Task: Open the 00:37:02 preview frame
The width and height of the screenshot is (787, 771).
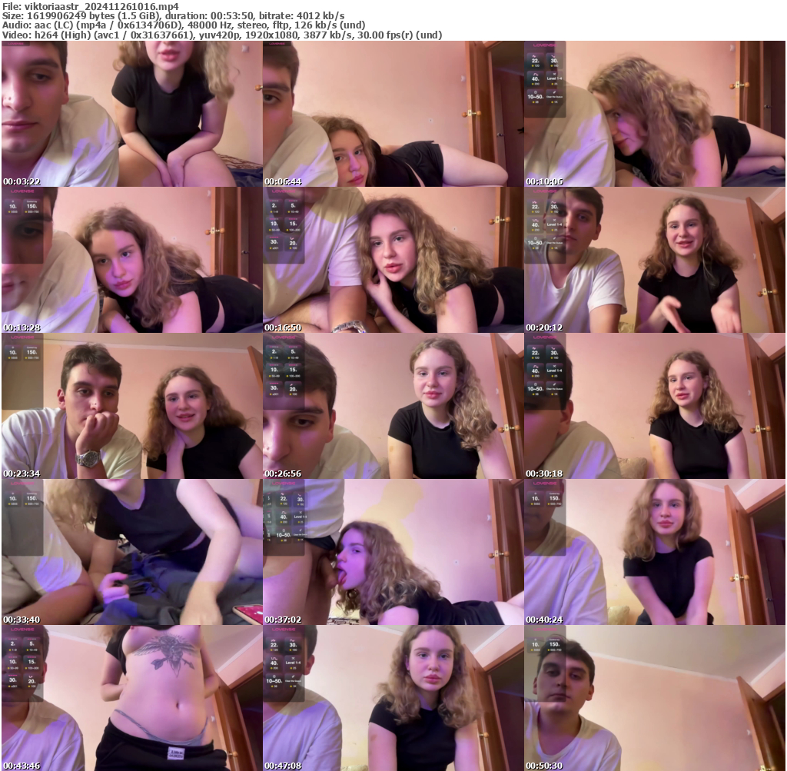Action: [393, 550]
